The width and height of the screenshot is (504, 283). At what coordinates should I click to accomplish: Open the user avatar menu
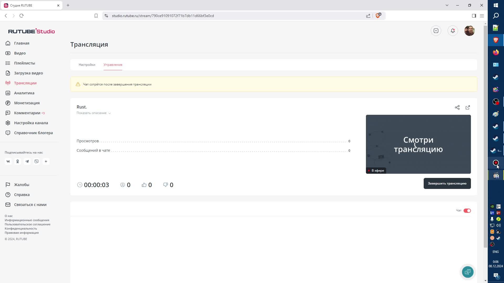(469, 31)
